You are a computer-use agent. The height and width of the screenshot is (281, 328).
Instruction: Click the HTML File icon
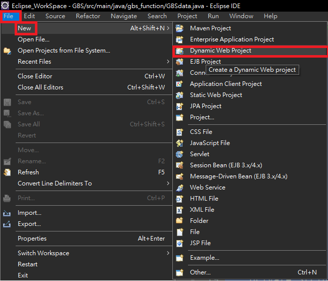(179, 199)
